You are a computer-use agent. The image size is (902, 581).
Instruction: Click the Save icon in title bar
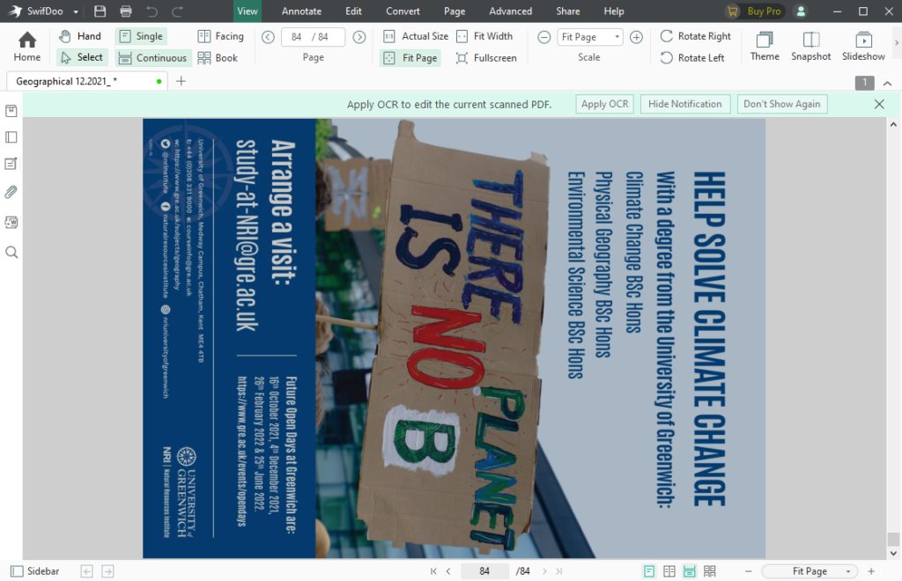tap(100, 11)
